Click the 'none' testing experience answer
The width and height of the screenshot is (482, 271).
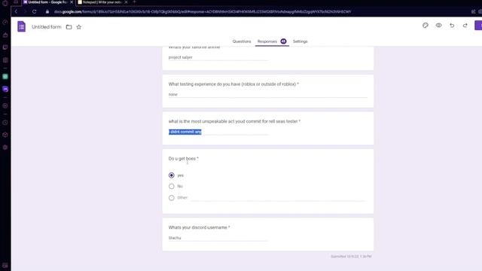click(268, 95)
